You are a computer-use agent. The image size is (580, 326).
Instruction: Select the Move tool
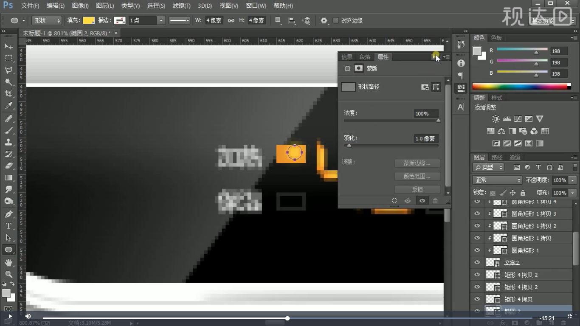coord(8,46)
